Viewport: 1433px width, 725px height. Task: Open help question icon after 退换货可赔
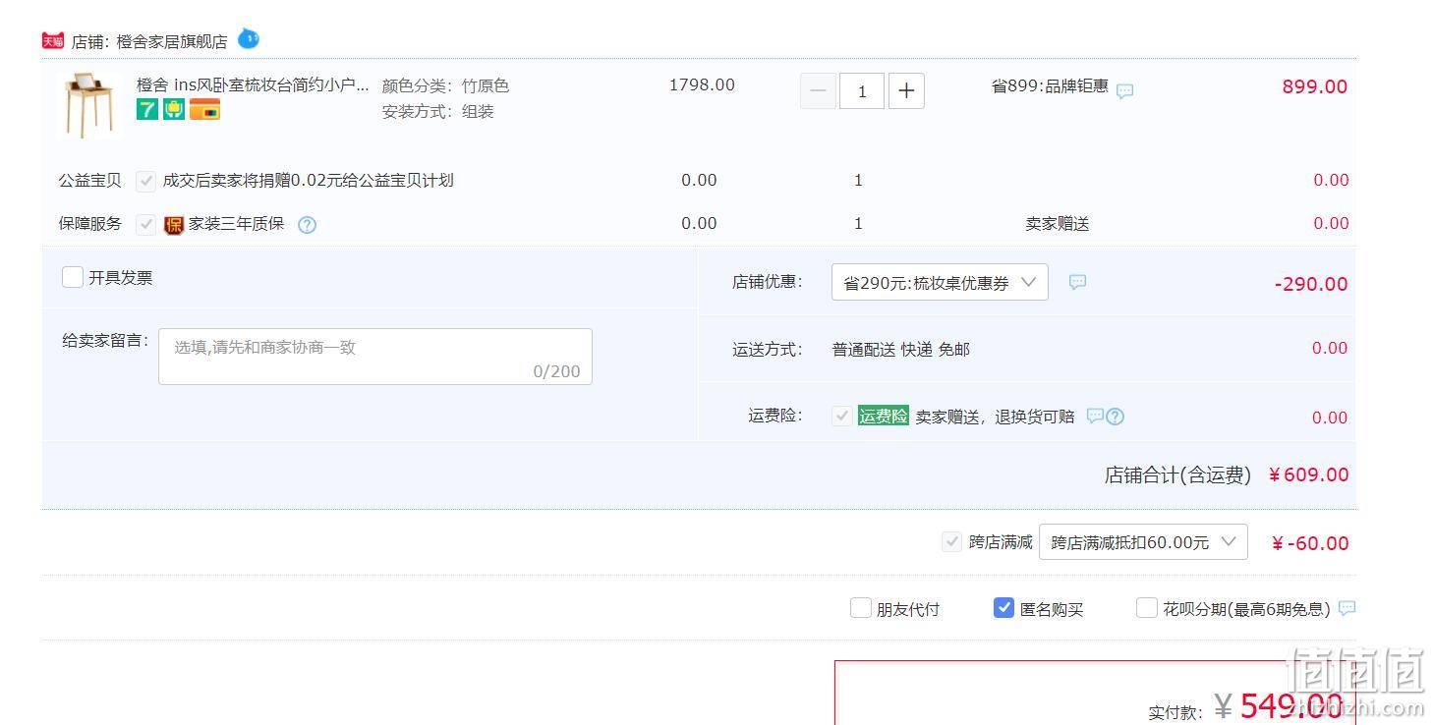(x=1115, y=417)
